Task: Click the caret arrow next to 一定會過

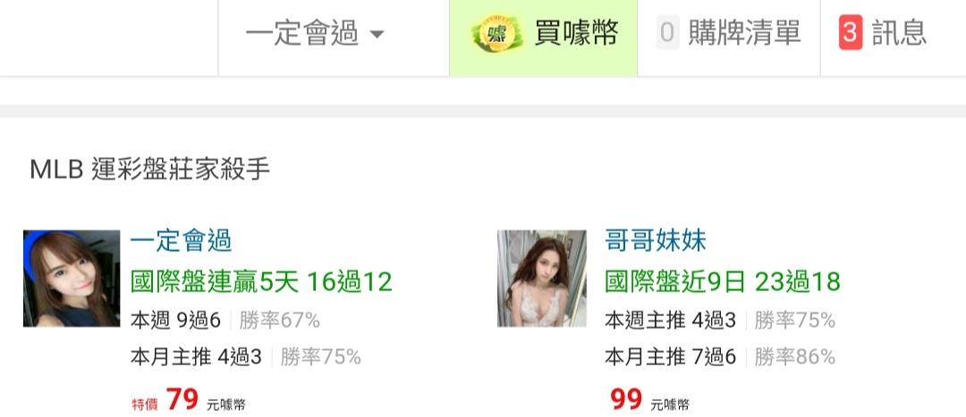Action: [377, 34]
